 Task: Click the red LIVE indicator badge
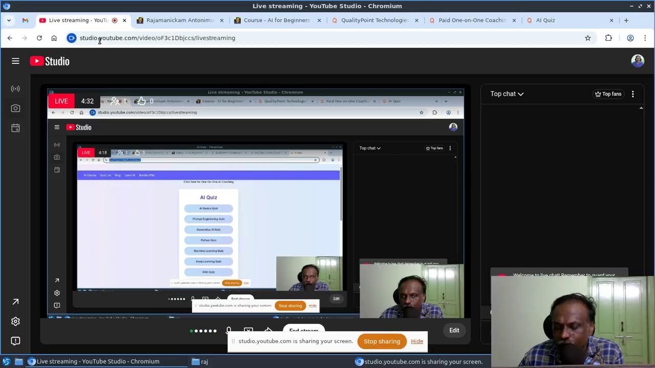coord(61,101)
